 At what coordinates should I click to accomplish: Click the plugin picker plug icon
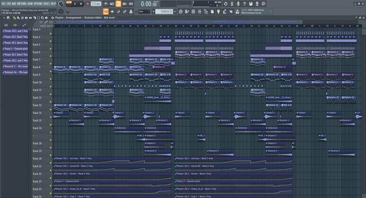219,11
